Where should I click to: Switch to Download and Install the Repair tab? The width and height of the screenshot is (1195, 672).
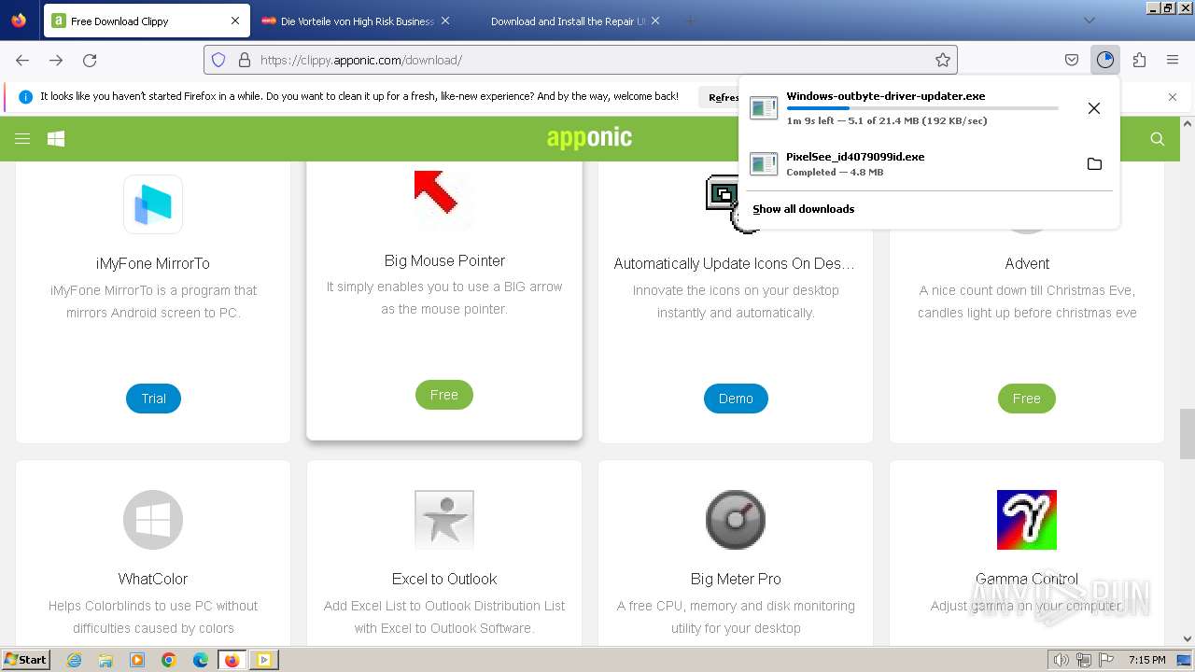click(566, 21)
